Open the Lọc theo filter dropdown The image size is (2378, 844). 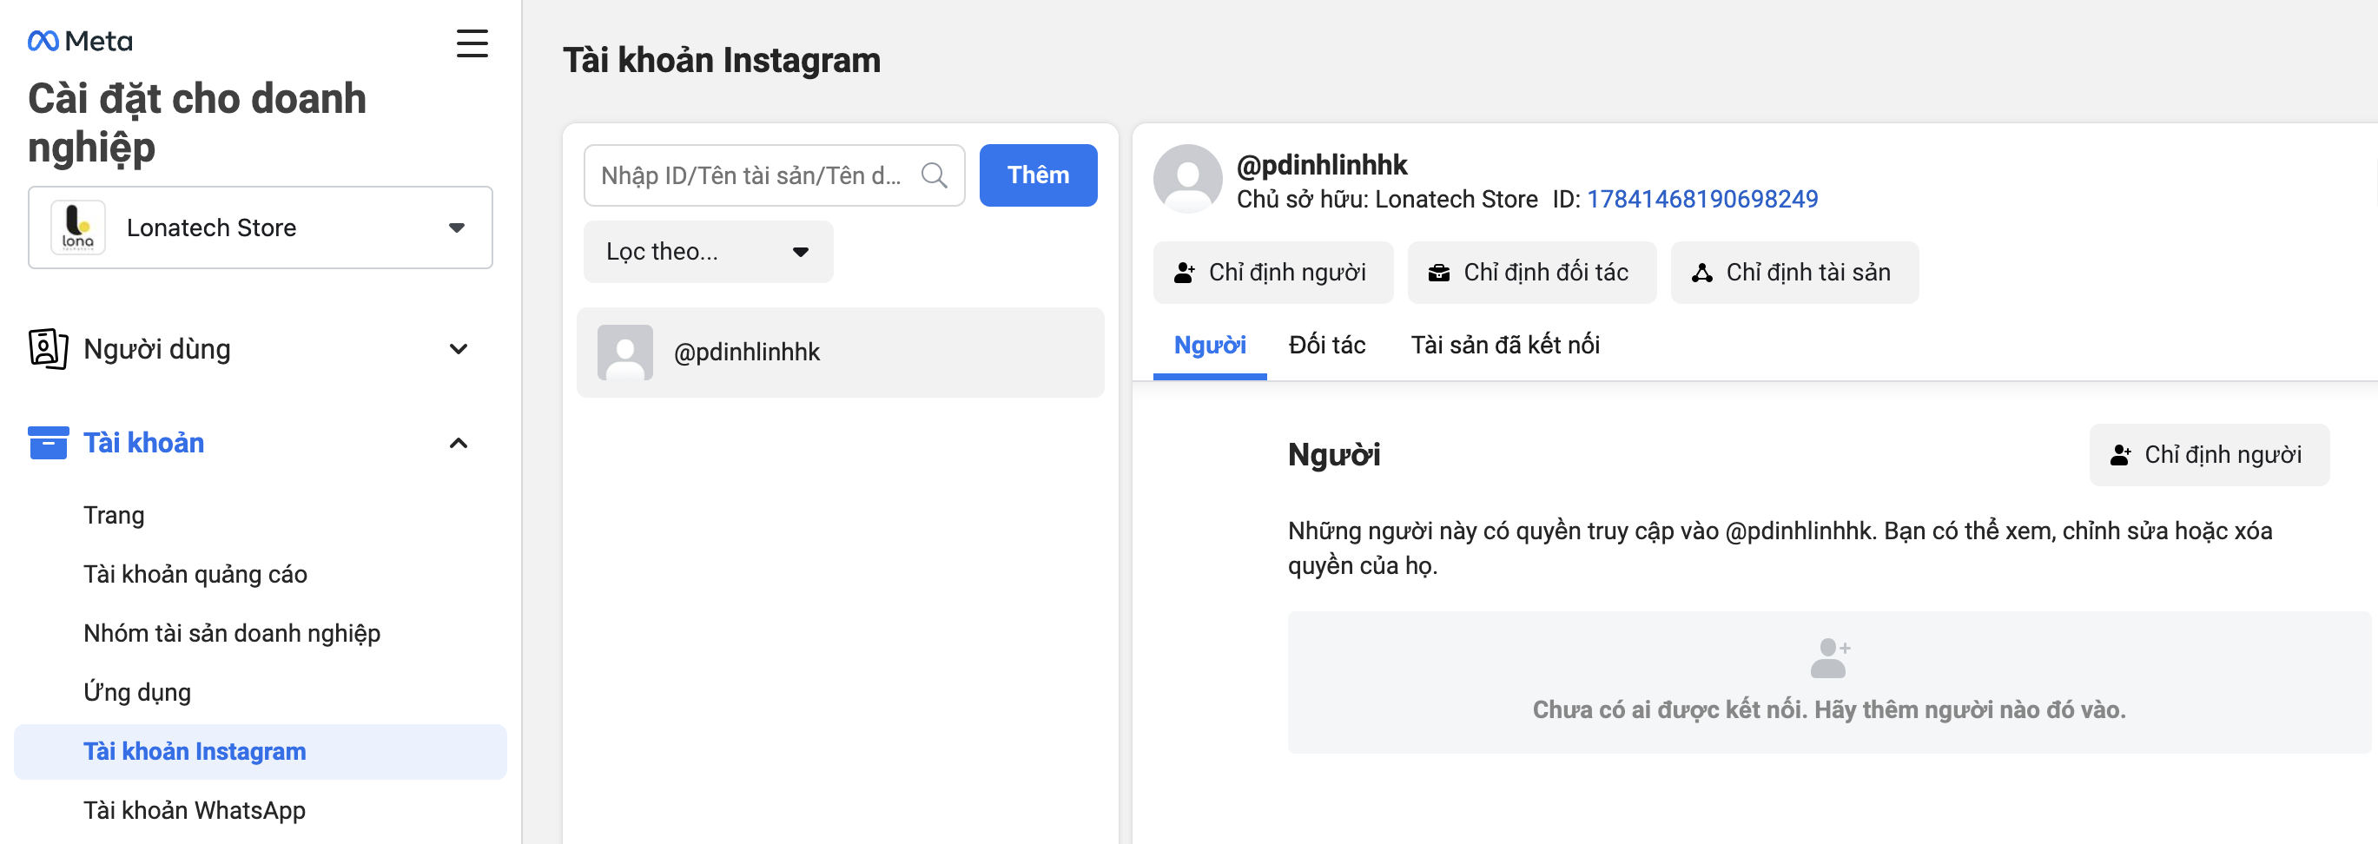[x=708, y=252]
